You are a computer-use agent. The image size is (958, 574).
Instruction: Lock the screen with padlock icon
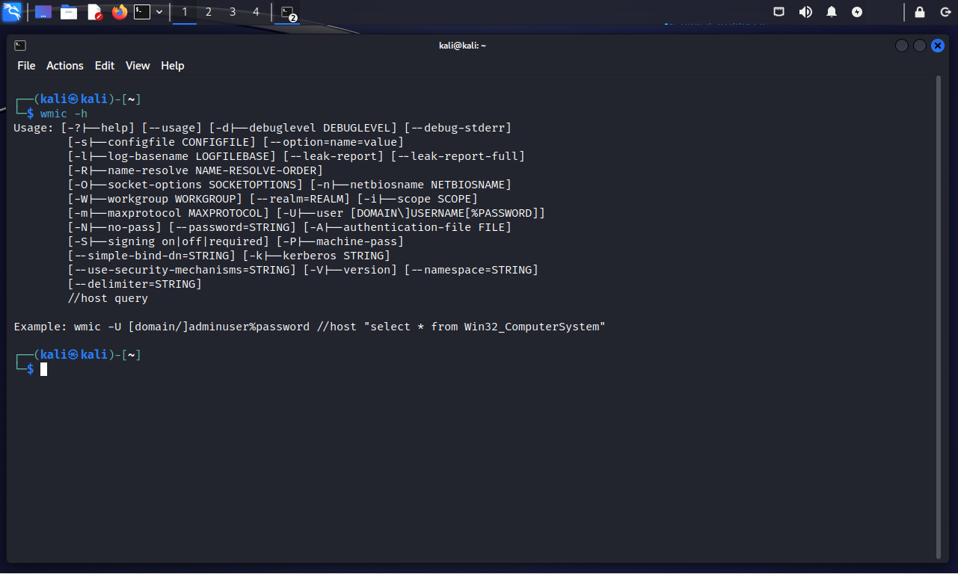coord(920,12)
